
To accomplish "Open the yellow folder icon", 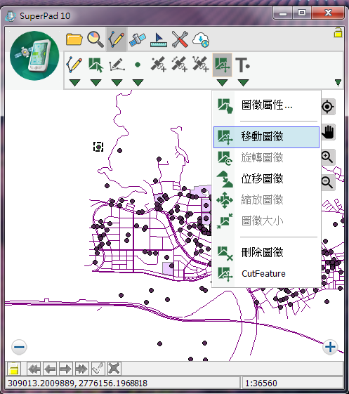I will 74,40.
